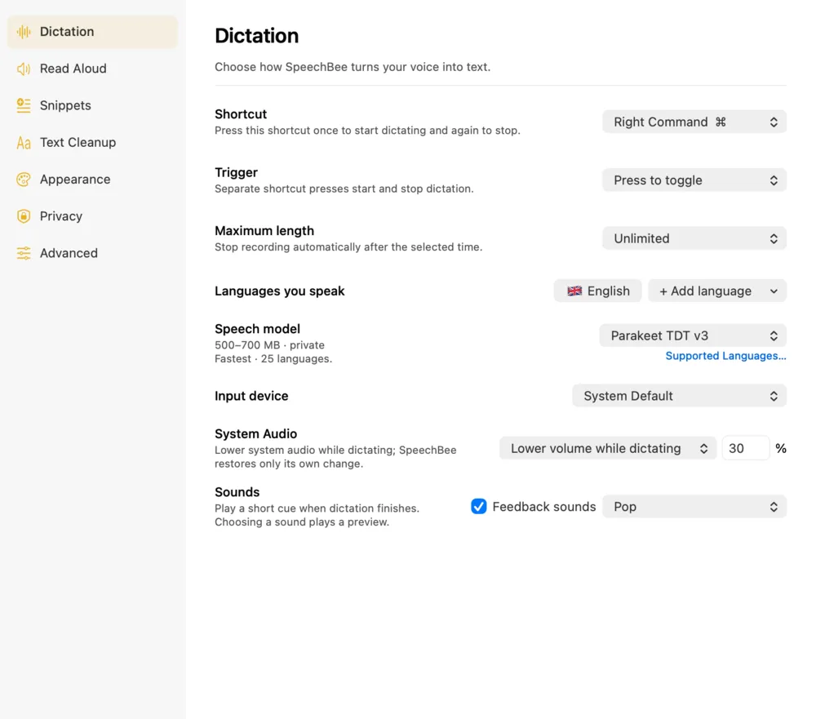Click the volume percent field showing 30
The width and height of the screenshot is (816, 719).
[745, 448]
